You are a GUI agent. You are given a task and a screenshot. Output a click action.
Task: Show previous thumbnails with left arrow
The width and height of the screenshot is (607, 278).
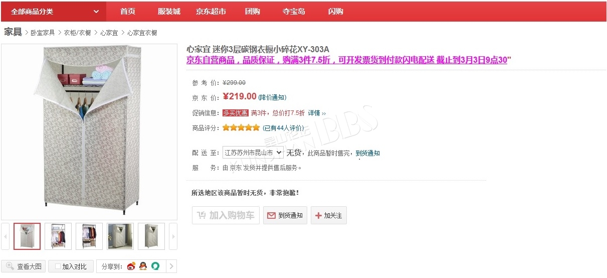6,236
